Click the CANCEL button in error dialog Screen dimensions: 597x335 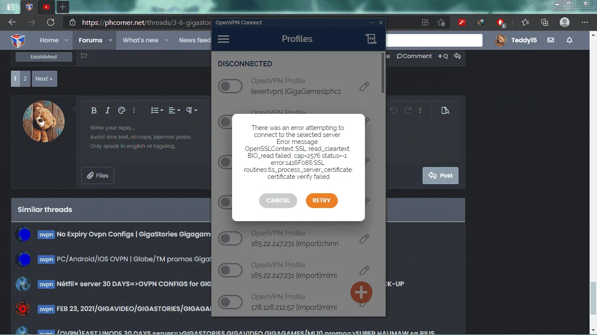pos(278,201)
